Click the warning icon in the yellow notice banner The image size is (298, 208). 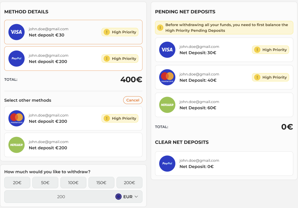pos(160,28)
